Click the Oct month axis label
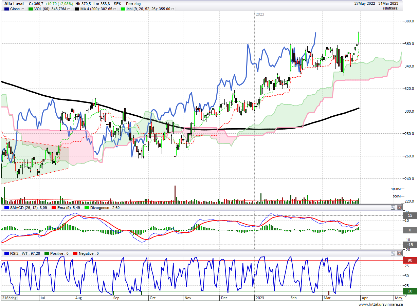The height and width of the screenshot is (306, 418). pos(152,298)
